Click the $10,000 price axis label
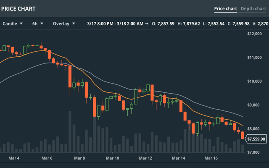 pyautogui.click(x=254, y=81)
